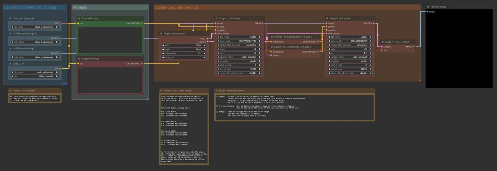Open control_after_generate dropdown in Stage B KSampler
The image size is (497, 171).
pyautogui.click(x=350, y=45)
